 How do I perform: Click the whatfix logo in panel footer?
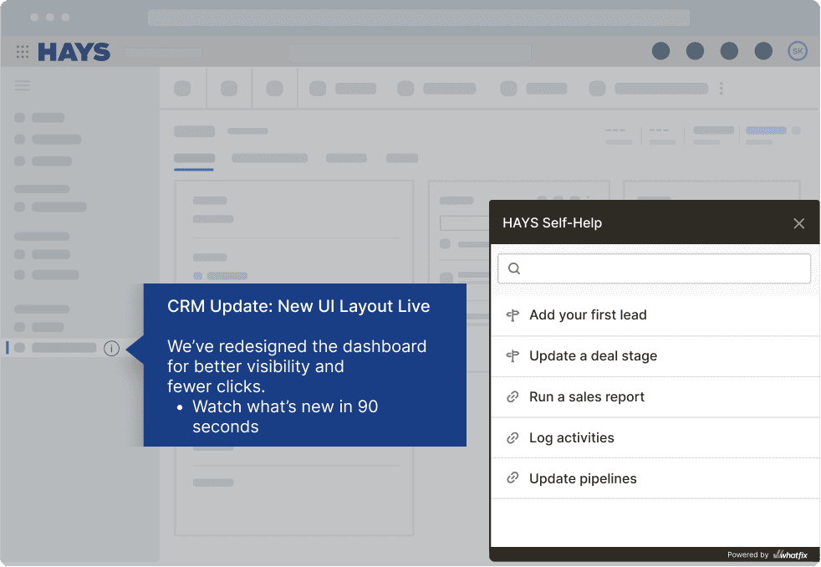pyautogui.click(x=791, y=554)
